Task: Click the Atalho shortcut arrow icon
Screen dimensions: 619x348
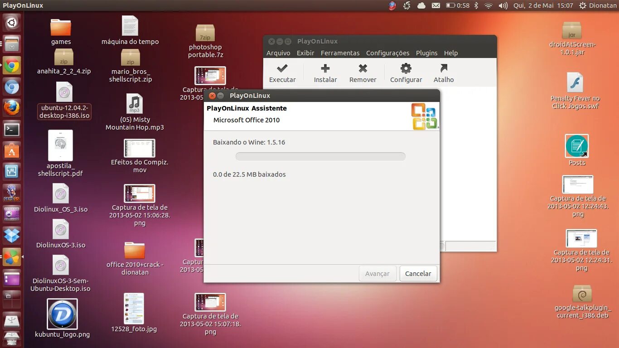Action: tap(444, 68)
